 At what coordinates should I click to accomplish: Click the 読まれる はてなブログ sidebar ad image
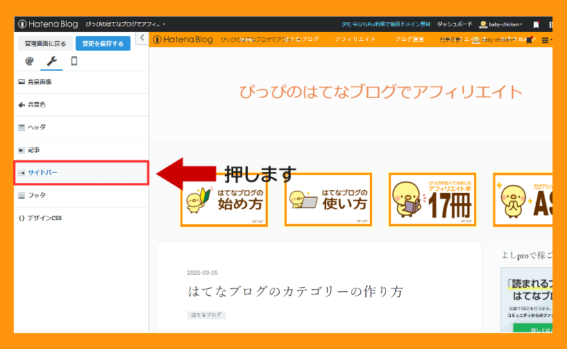click(527, 300)
